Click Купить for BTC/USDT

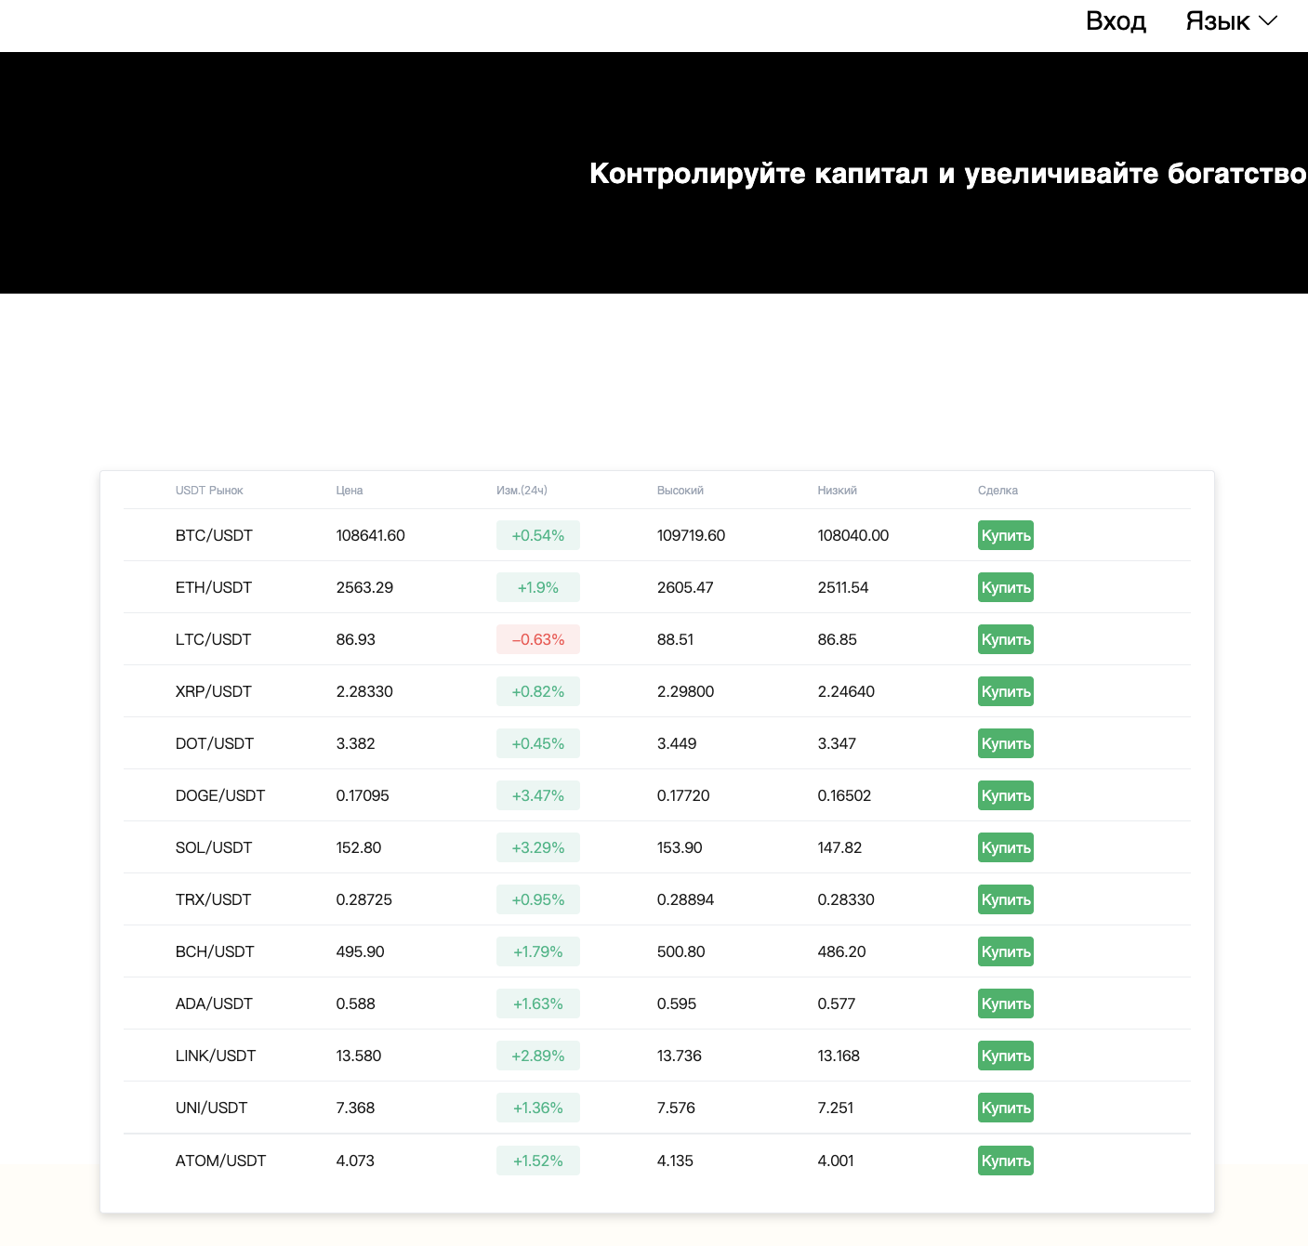pos(1006,535)
